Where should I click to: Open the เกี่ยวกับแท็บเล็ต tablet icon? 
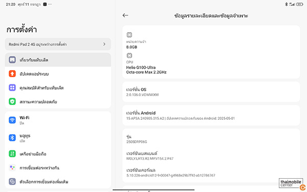click(12, 60)
